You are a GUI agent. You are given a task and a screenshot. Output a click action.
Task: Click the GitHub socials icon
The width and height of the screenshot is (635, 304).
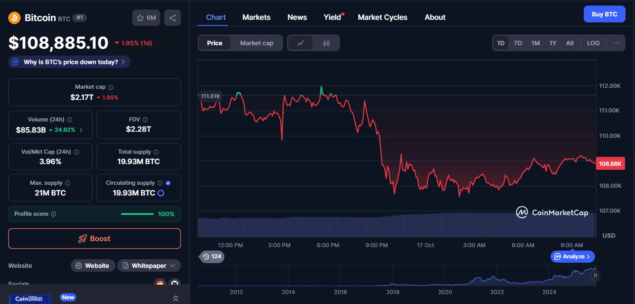[x=174, y=283]
